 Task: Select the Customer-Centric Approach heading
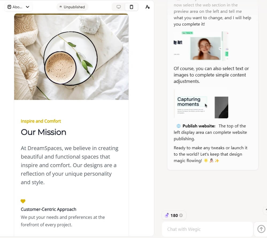(x=48, y=209)
